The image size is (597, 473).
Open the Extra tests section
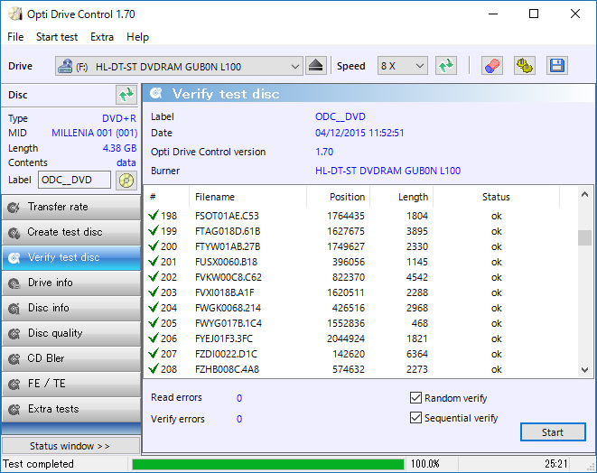(x=71, y=409)
